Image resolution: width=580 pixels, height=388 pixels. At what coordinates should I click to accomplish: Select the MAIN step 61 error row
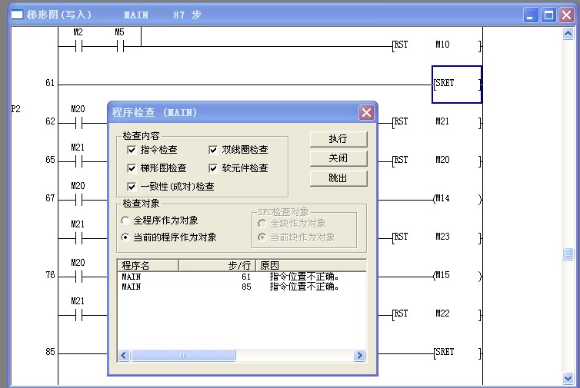pos(231,277)
